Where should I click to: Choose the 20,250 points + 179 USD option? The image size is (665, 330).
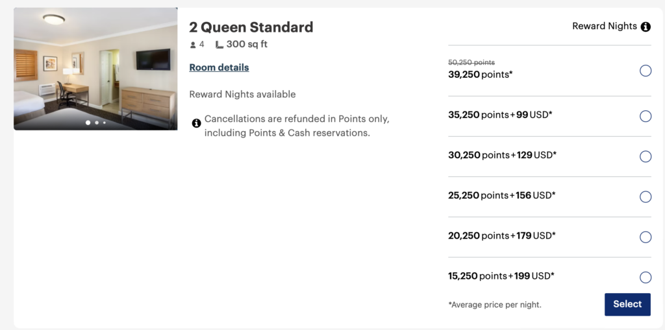[x=646, y=237]
